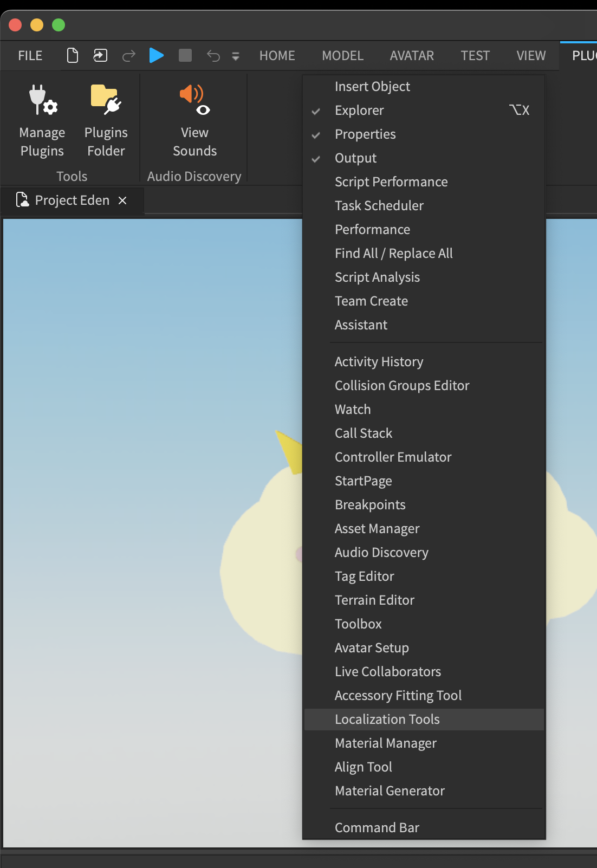Open Material Generator

(x=424, y=791)
